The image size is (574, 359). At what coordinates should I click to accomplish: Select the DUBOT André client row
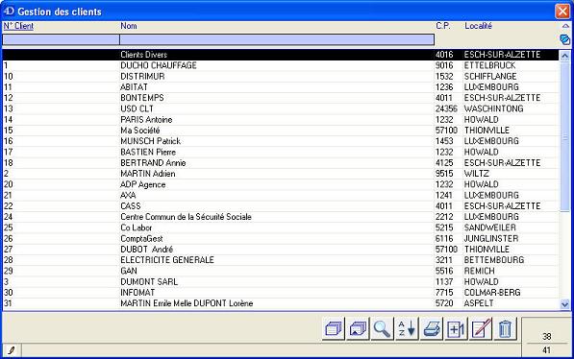281,250
